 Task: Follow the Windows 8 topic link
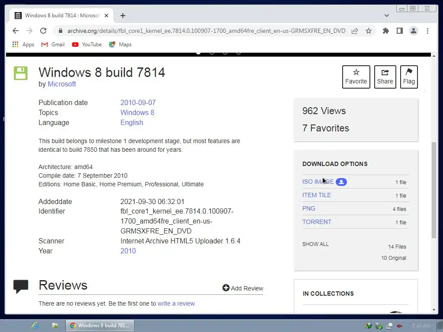point(137,112)
